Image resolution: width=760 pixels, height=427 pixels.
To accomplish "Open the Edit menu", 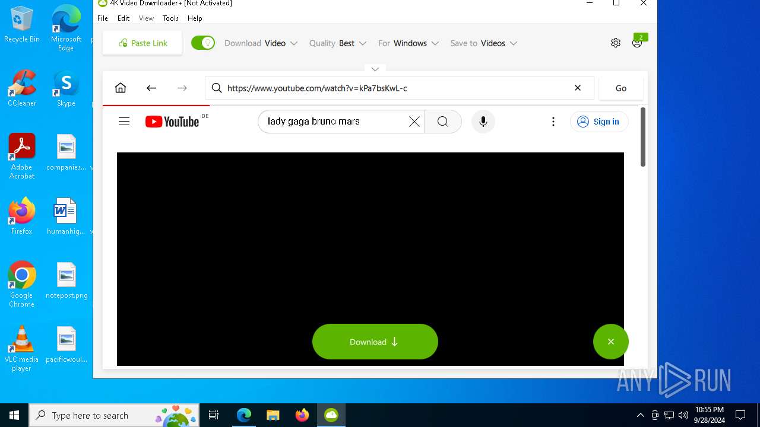I will [x=123, y=18].
